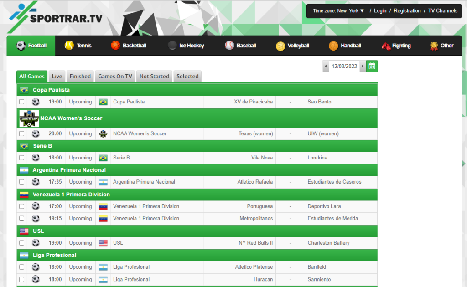Image resolution: width=467 pixels, height=287 pixels.
Task: Collapse the Argentina Primera Nacional header
Action: pyautogui.click(x=197, y=170)
